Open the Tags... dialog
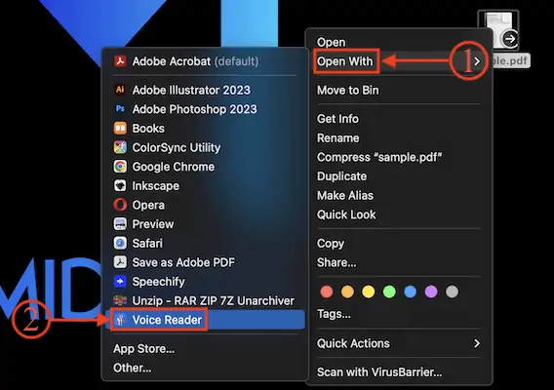 [x=334, y=314]
